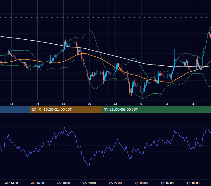Click the 4/7 22:00 date label
This screenshot has height=186, width=211.
click(115, 183)
